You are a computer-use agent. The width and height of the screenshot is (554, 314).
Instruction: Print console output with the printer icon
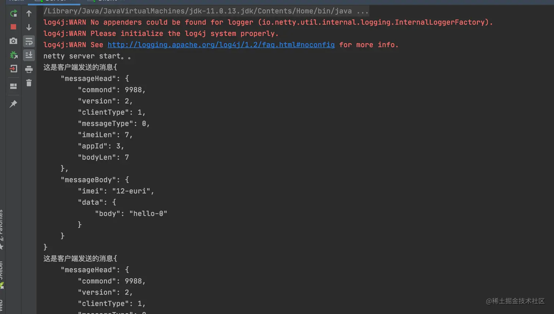coord(29,69)
